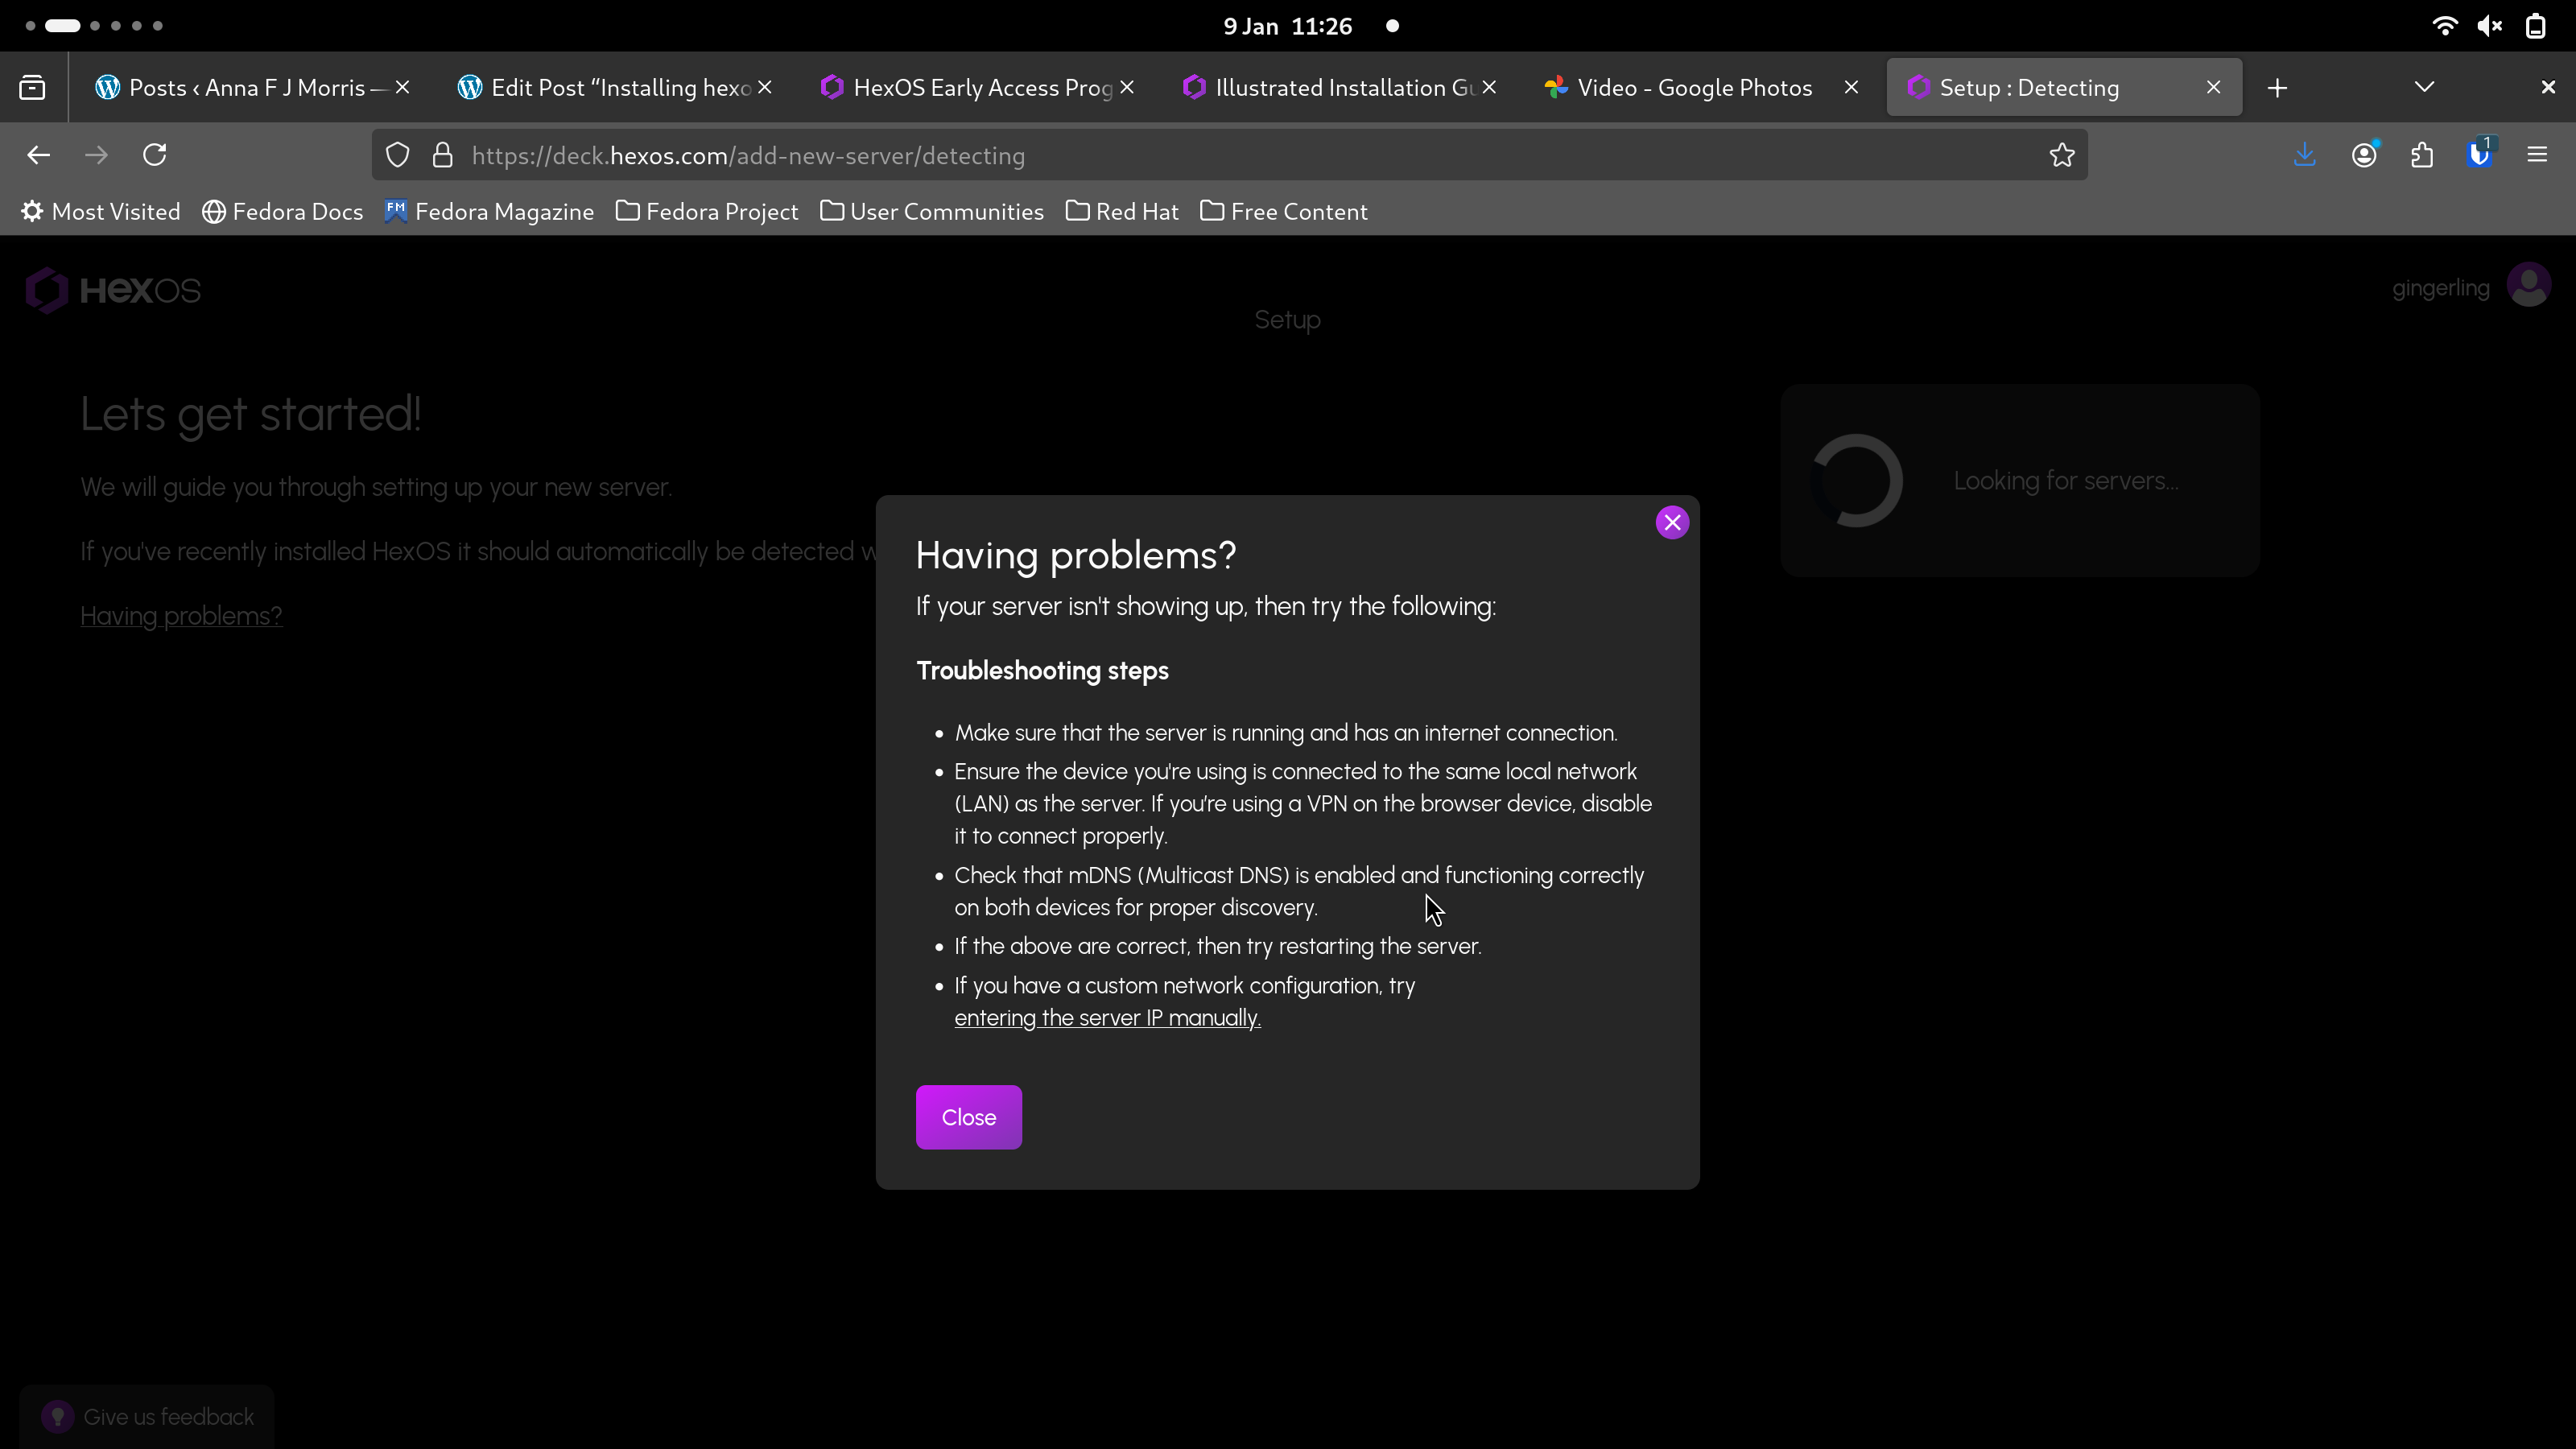This screenshot has width=2576, height=1449.
Task: Open the User Communities bookmark folder
Action: tap(932, 212)
